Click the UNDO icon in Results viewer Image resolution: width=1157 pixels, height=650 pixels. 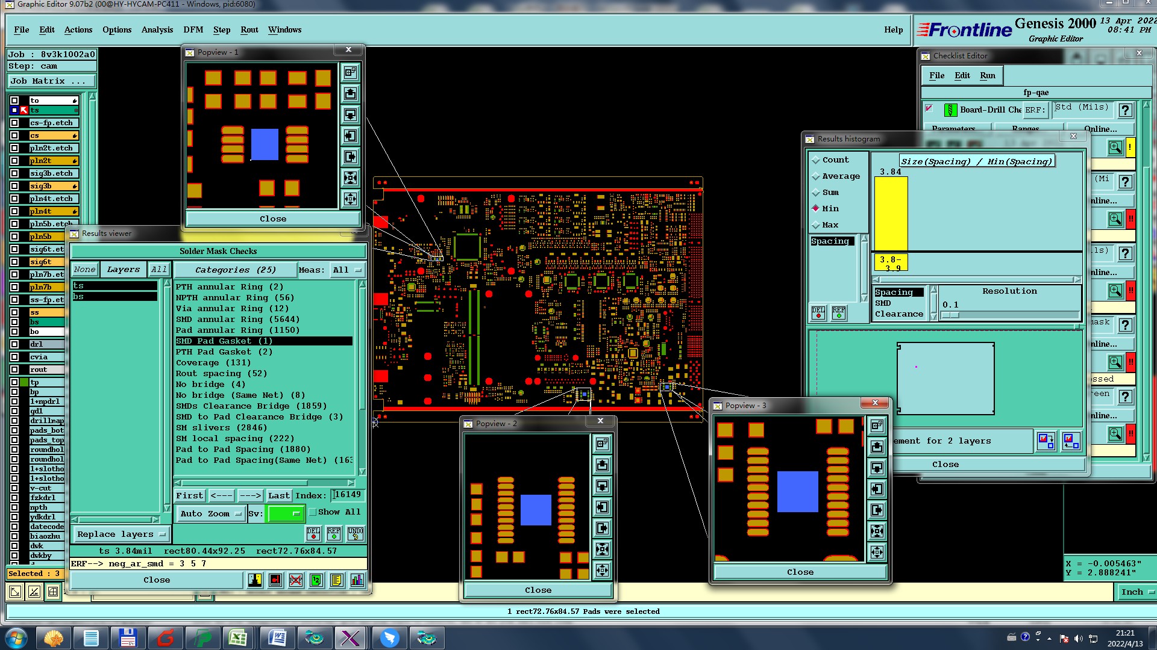pyautogui.click(x=355, y=534)
